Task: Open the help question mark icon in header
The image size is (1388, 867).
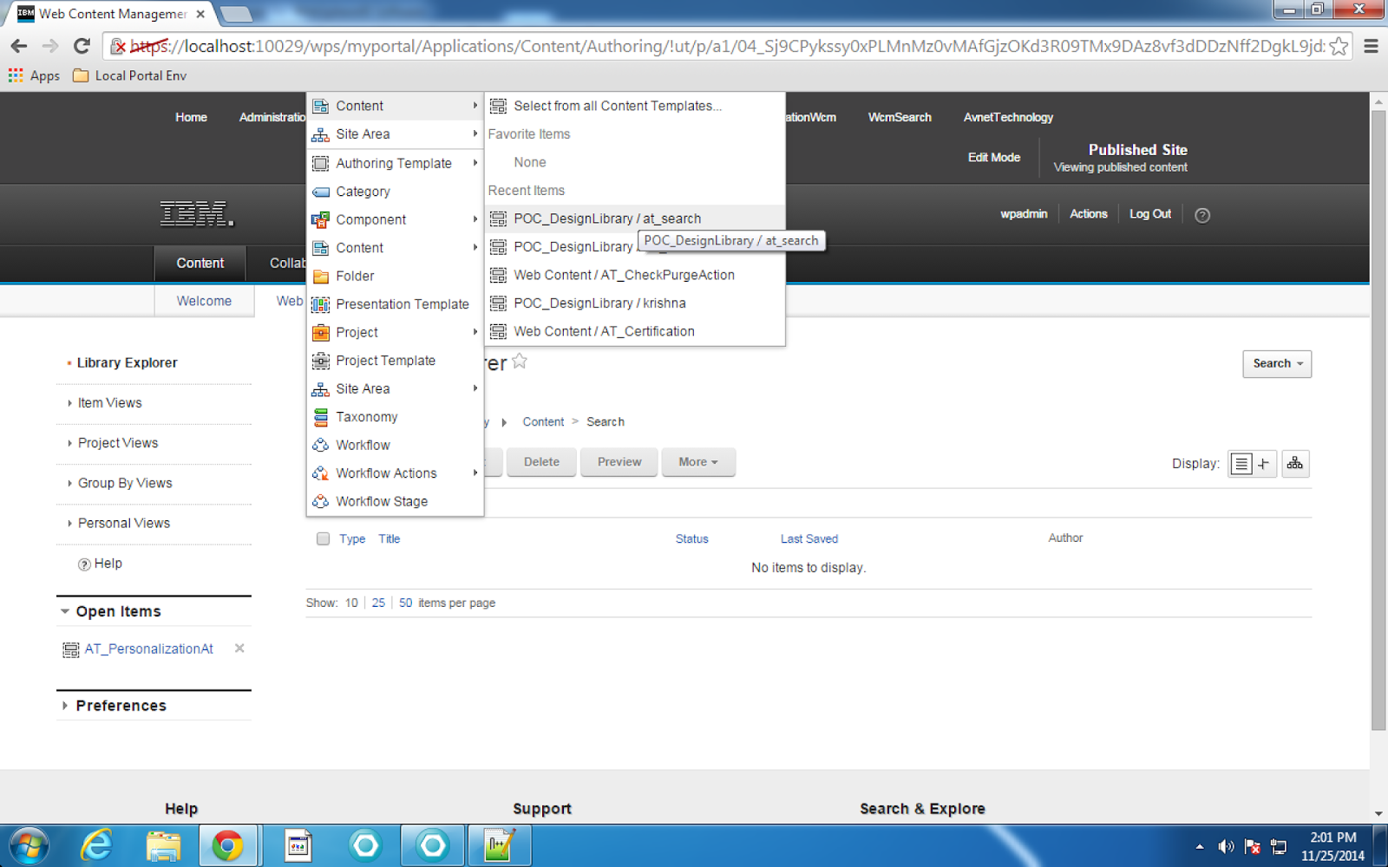Action: coord(1202,215)
